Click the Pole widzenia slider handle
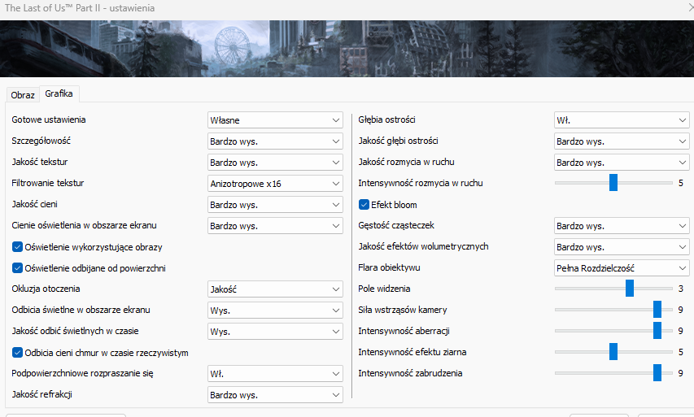 [x=629, y=289]
